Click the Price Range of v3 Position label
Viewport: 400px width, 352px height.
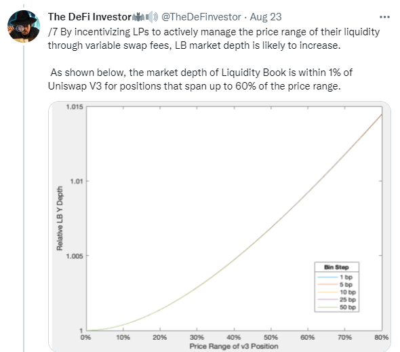pos(234,346)
